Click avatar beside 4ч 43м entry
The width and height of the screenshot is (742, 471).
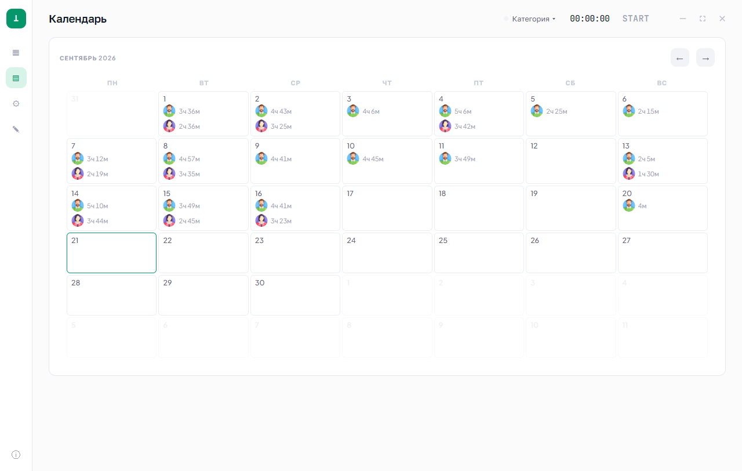click(x=261, y=111)
